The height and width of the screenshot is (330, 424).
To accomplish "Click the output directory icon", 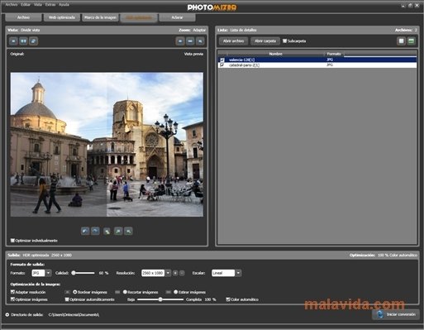I will click(x=7, y=314).
